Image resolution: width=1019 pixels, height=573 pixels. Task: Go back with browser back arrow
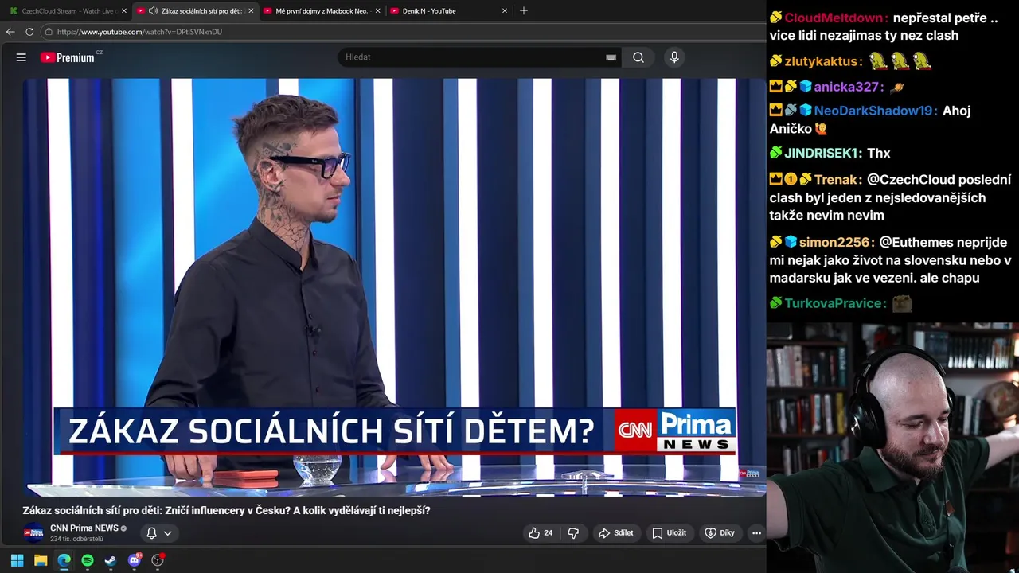[10, 32]
